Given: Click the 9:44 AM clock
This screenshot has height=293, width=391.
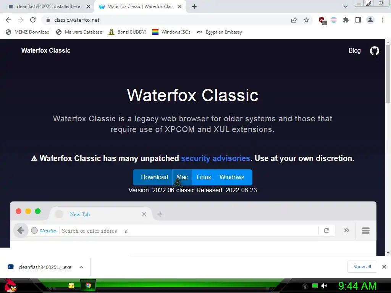Looking at the screenshot, I should pyautogui.click(x=357, y=286).
